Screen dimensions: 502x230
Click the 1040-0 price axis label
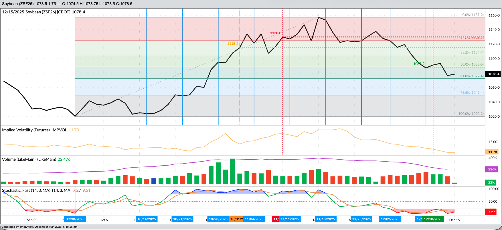point(494,102)
